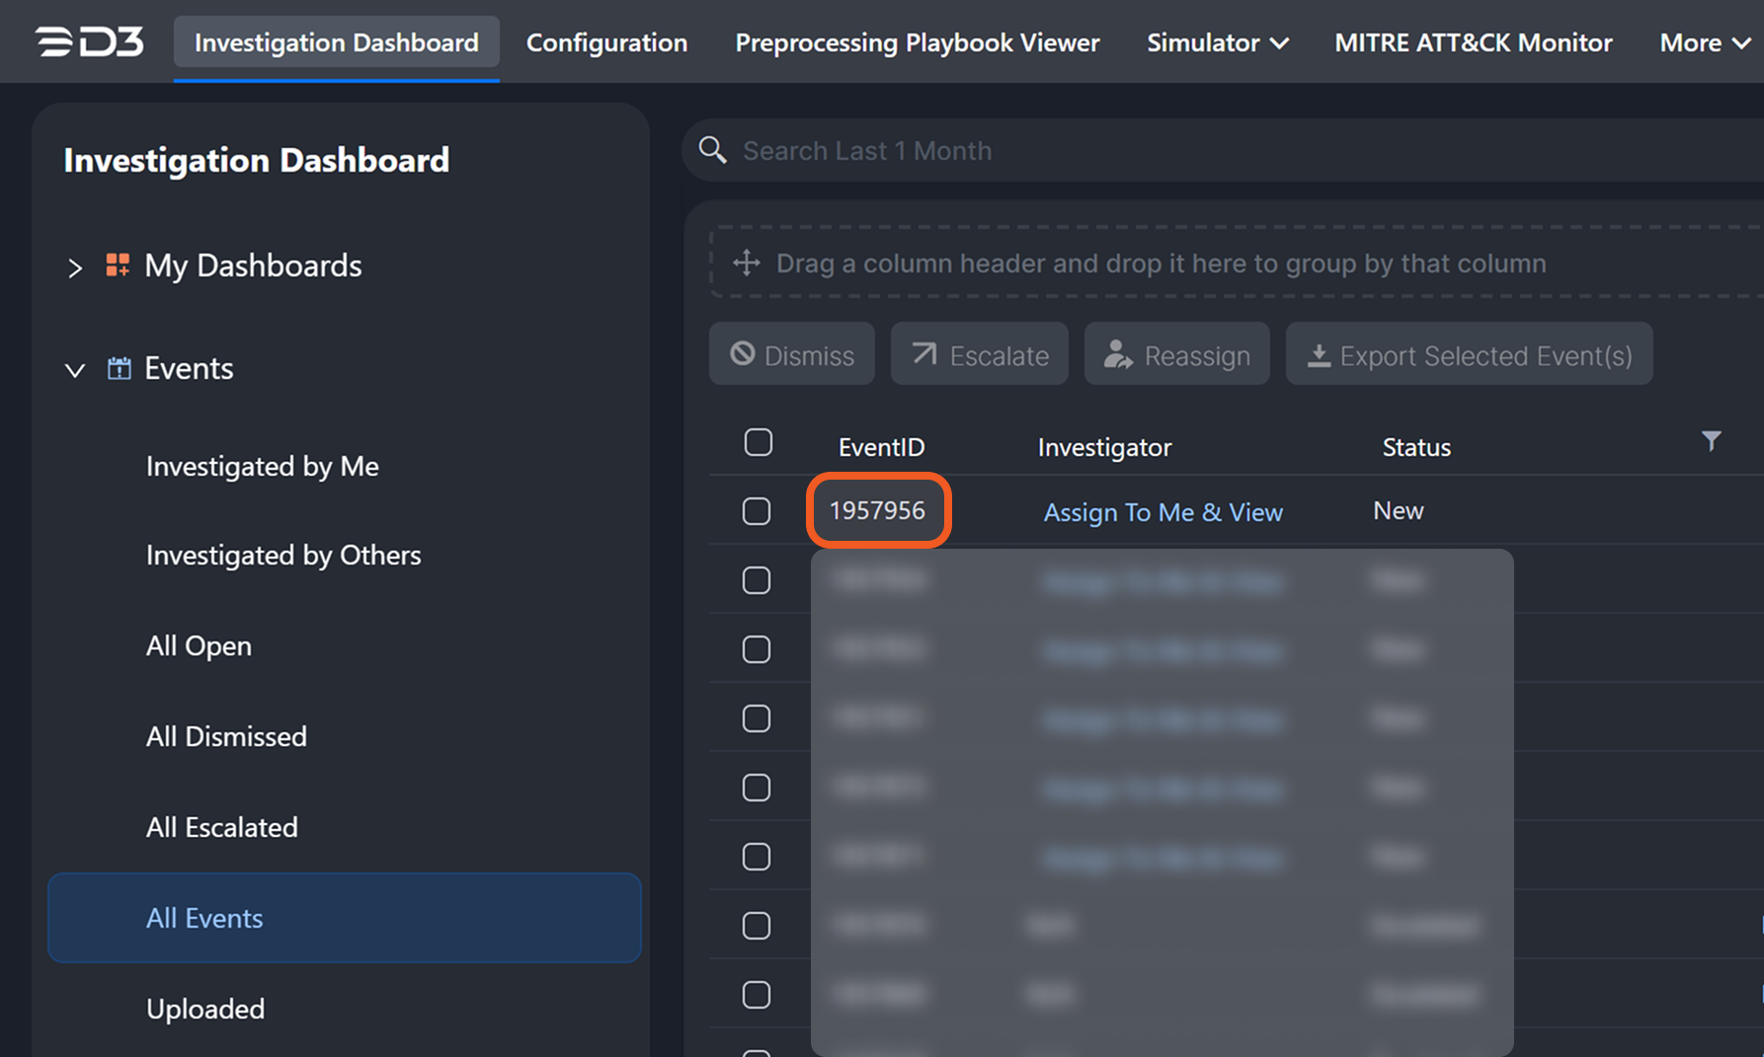The width and height of the screenshot is (1764, 1057).
Task: Click the Events calendar icon
Action: [119, 368]
